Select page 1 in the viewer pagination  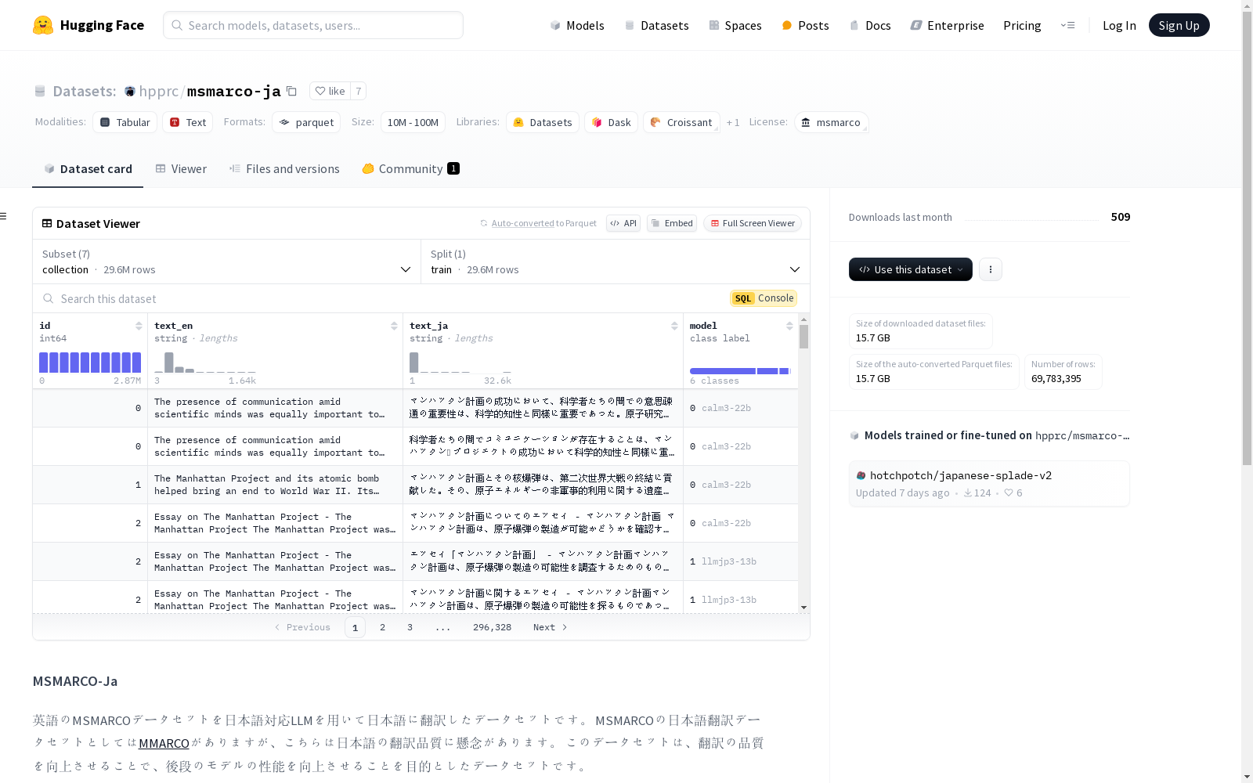click(x=355, y=627)
